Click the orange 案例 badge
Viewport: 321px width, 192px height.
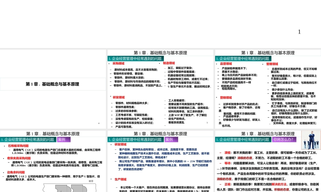coord(63,140)
